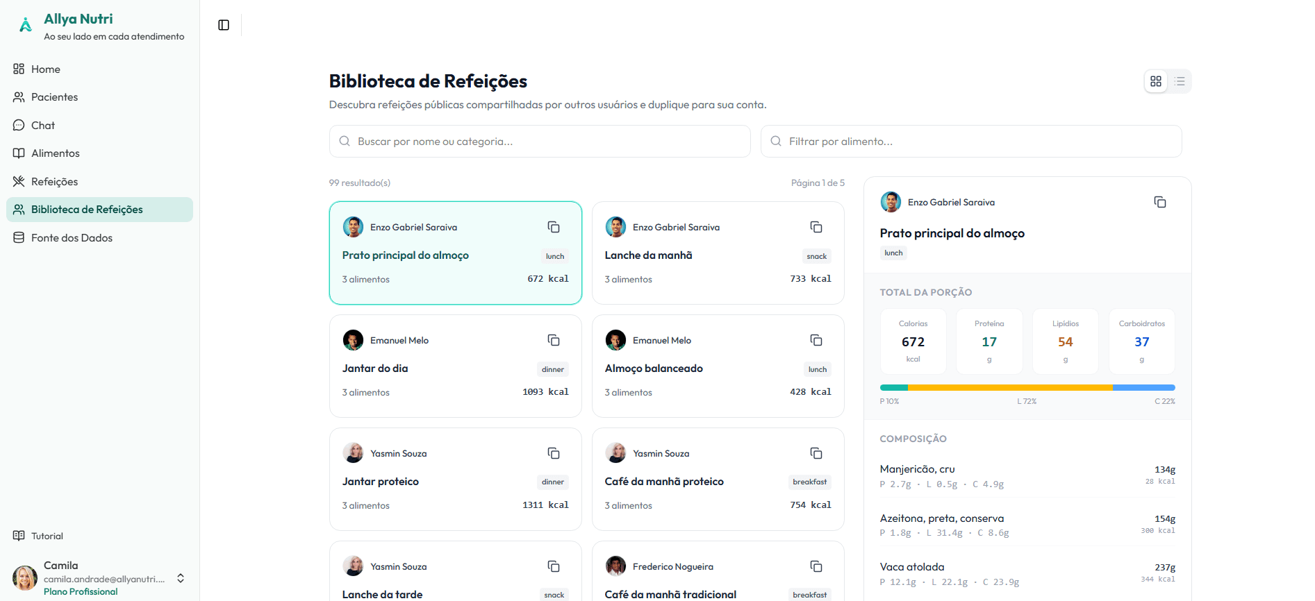Click the Allya Nutri logo
Viewport: 1315px width, 601px height.
point(26,26)
